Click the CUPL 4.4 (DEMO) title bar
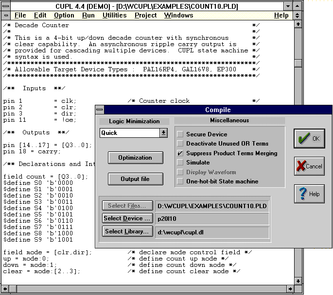This screenshot has width=333, height=295. [147, 6]
